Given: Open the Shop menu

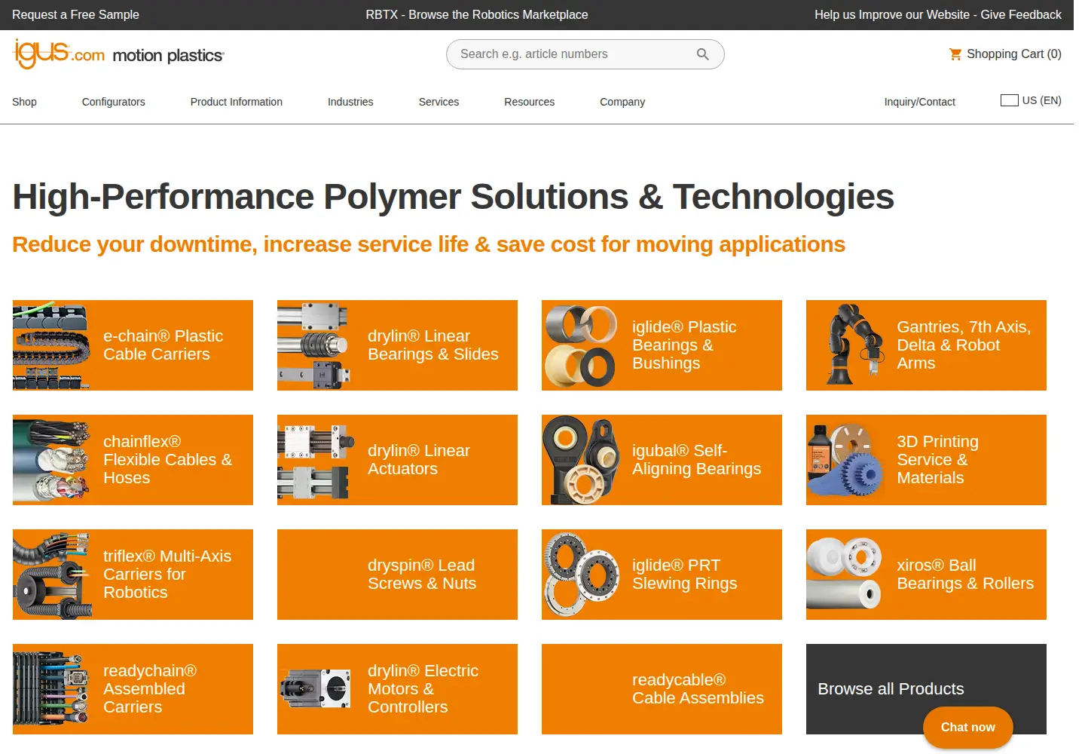Looking at the screenshot, I should [x=24, y=102].
